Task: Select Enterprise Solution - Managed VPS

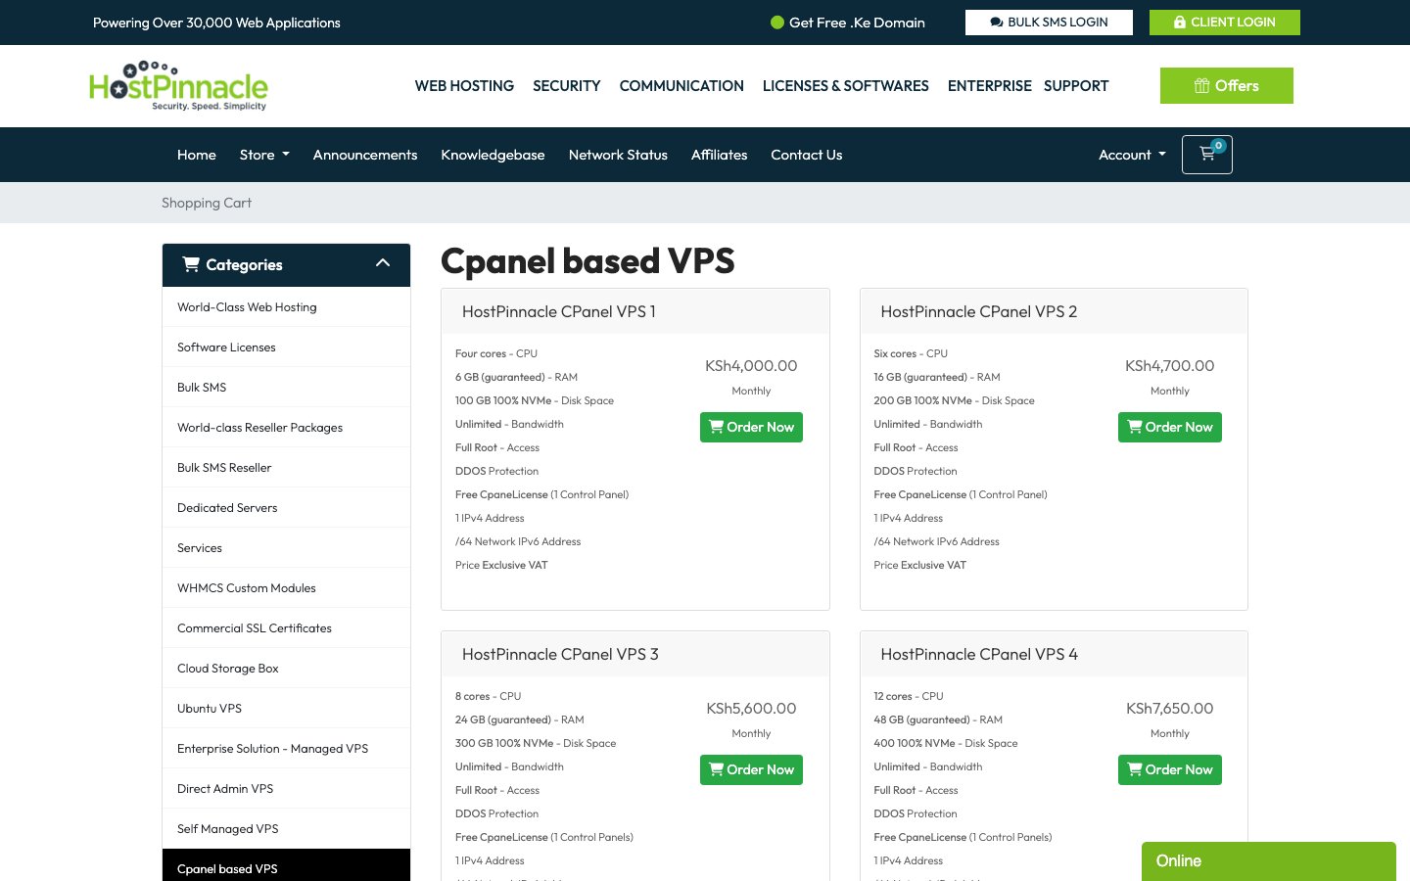Action: tap(286, 749)
